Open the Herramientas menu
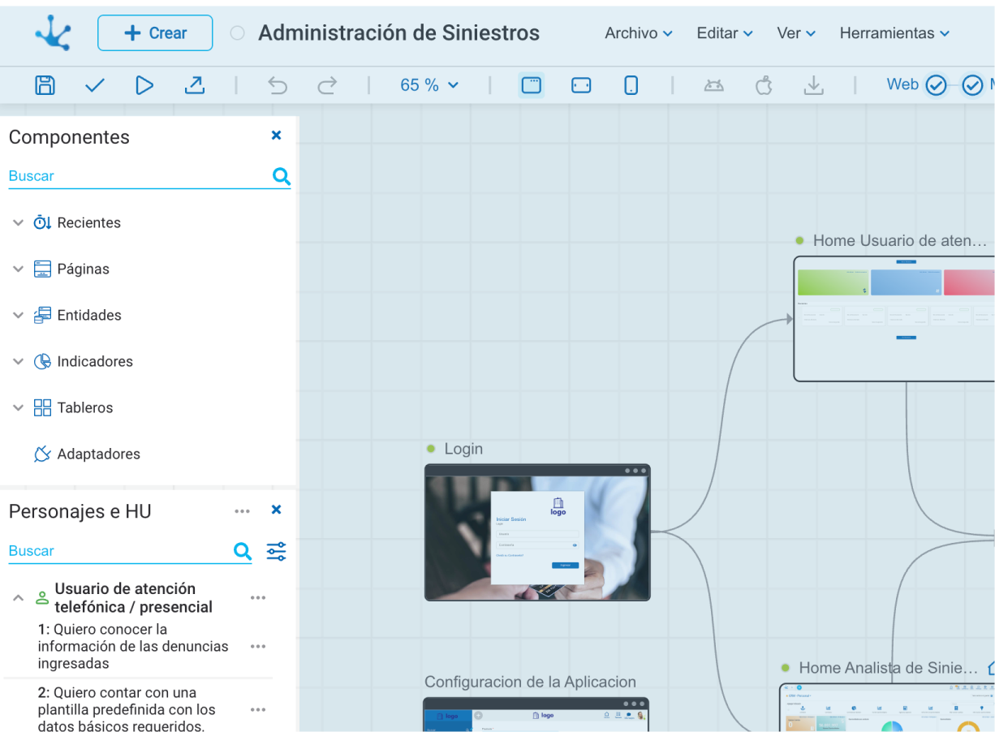 pyautogui.click(x=894, y=33)
